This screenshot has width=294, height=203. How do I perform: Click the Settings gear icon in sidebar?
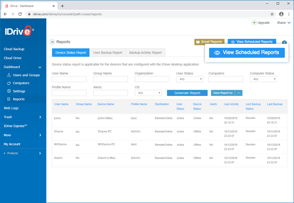9,91
